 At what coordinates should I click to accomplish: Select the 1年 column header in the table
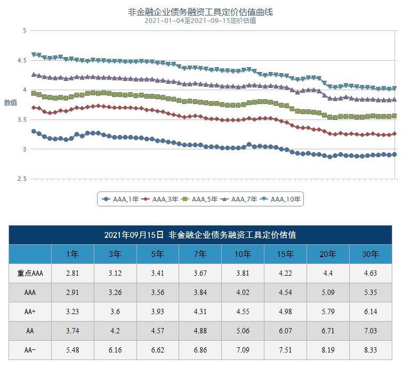coord(72,254)
